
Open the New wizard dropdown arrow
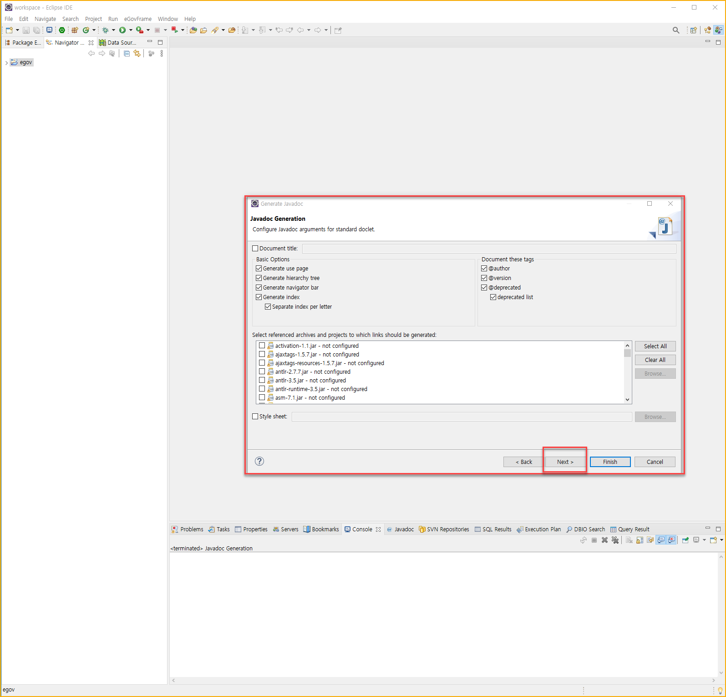pos(17,30)
